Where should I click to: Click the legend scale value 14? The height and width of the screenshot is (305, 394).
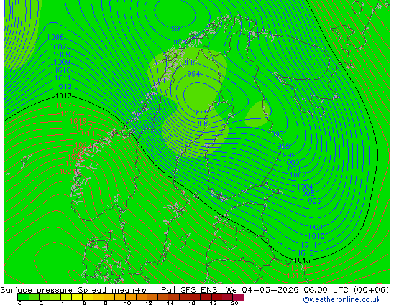coord(170,303)
